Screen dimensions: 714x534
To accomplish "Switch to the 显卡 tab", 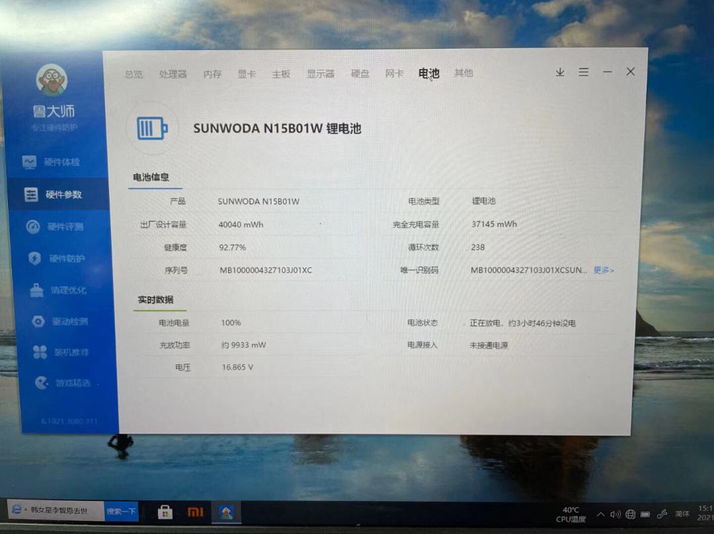I will 247,74.
